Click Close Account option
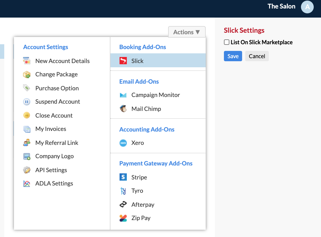The height and width of the screenshot is (237, 321). (x=54, y=115)
